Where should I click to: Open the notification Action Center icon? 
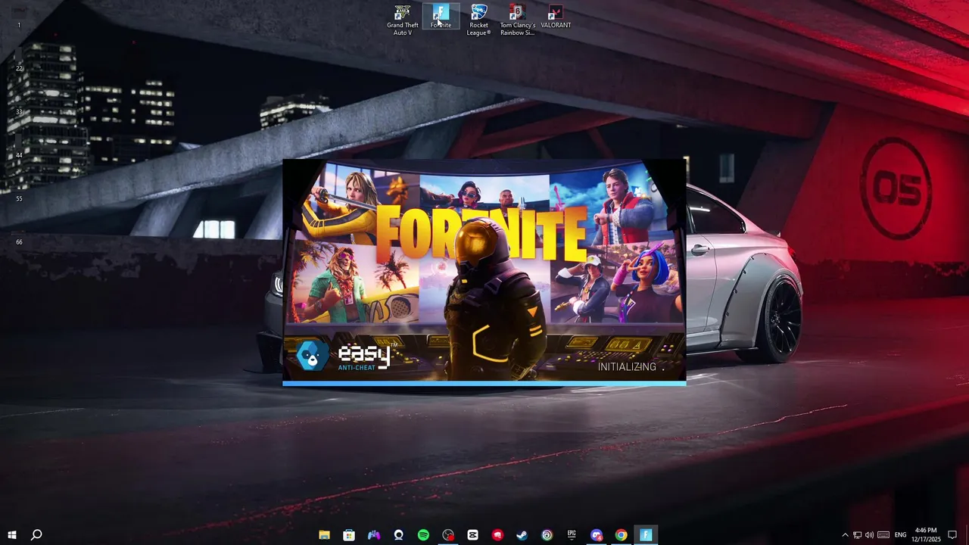(952, 535)
